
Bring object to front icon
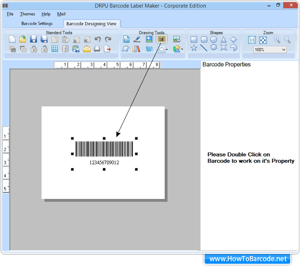pyautogui.click(x=13, y=49)
